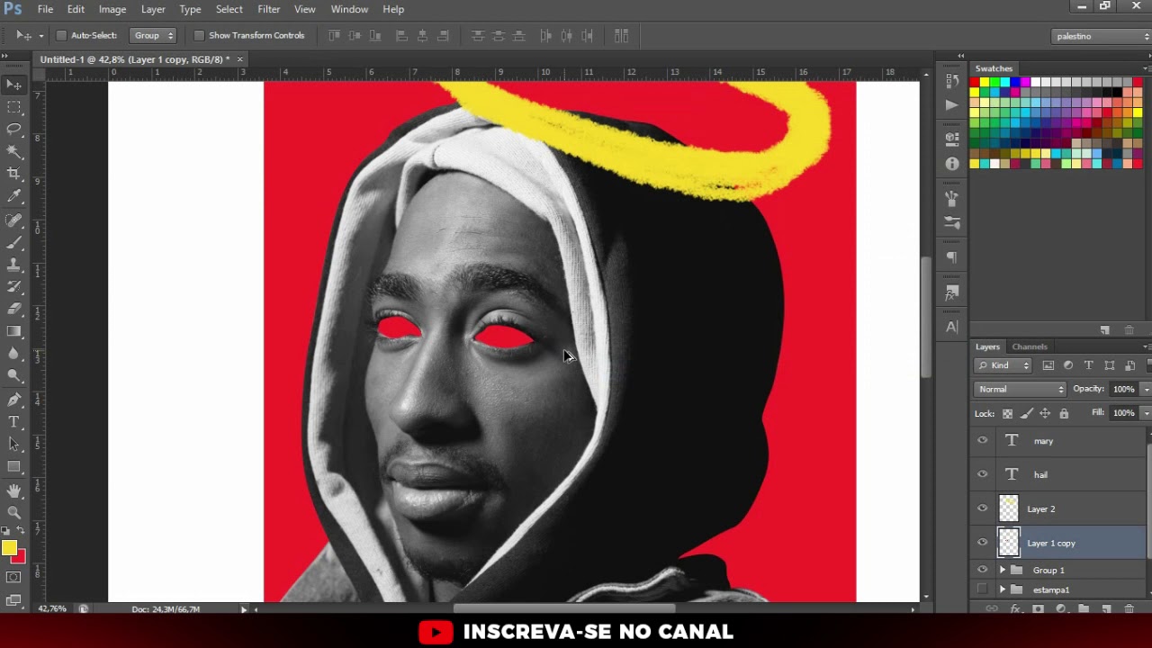Open the Swatches panel flyout menu
This screenshot has height=648, width=1152.
[1147, 68]
